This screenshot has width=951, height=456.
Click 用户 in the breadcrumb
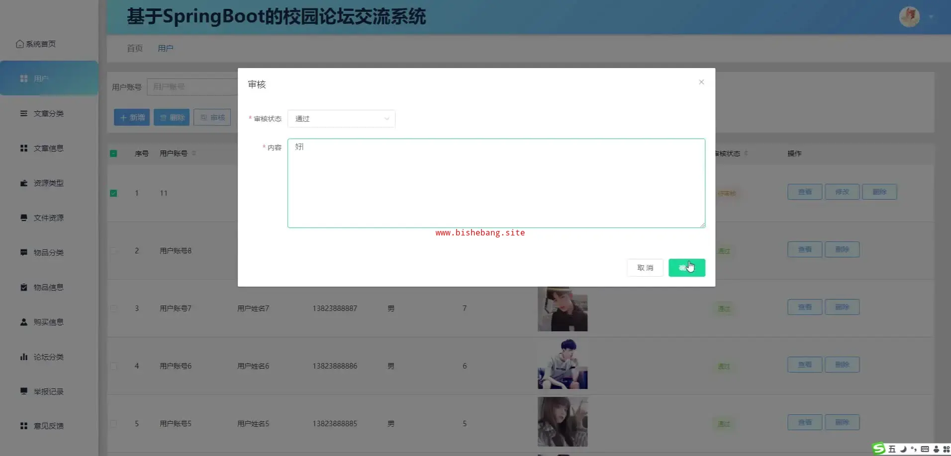point(166,48)
